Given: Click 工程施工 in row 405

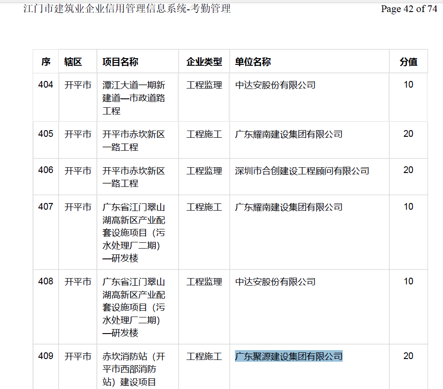Looking at the screenshot, I should (204, 134).
